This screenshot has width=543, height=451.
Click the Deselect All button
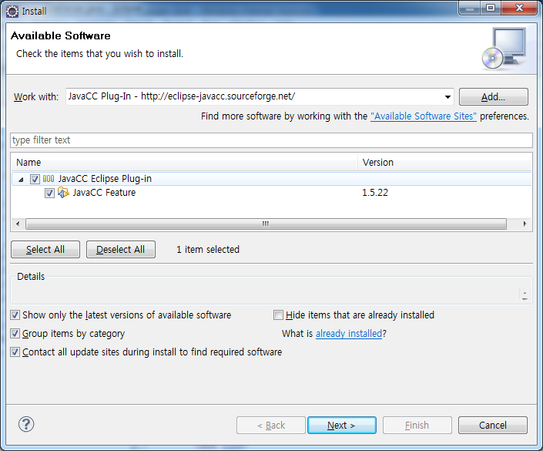coord(120,250)
